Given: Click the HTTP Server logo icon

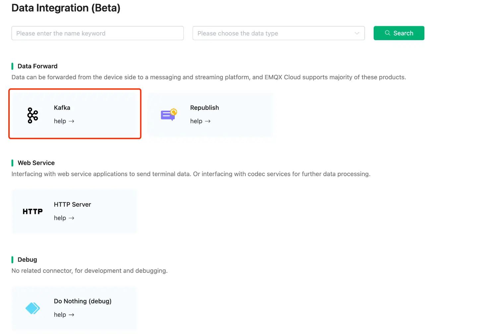Looking at the screenshot, I should coord(32,212).
